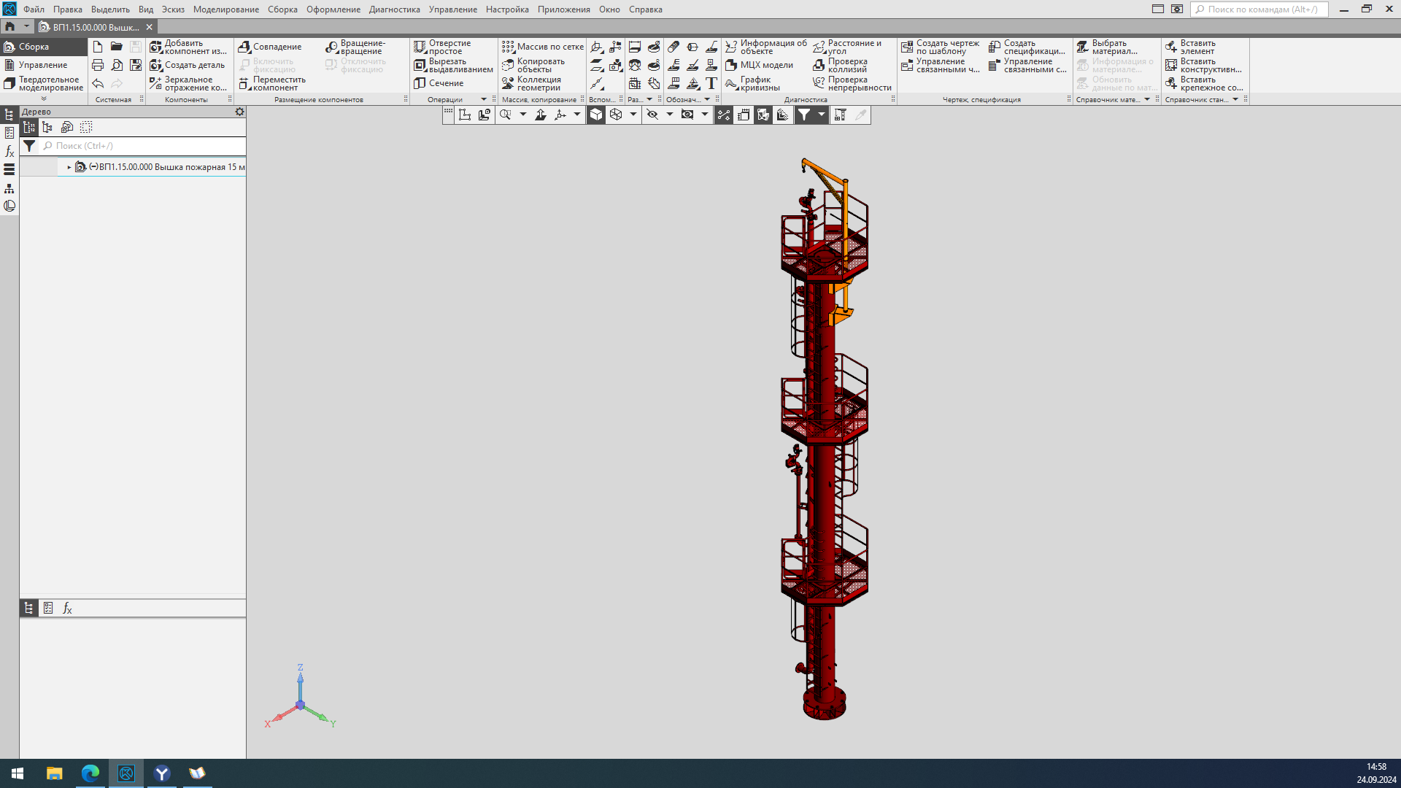Open Distance and angle measurement
Image resolution: width=1401 pixels, height=788 pixels.
[x=819, y=47]
